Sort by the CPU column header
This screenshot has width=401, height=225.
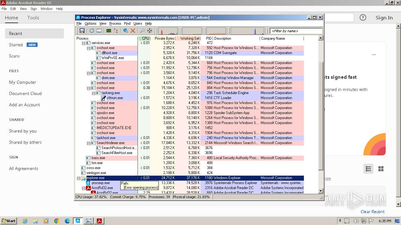pos(144,38)
